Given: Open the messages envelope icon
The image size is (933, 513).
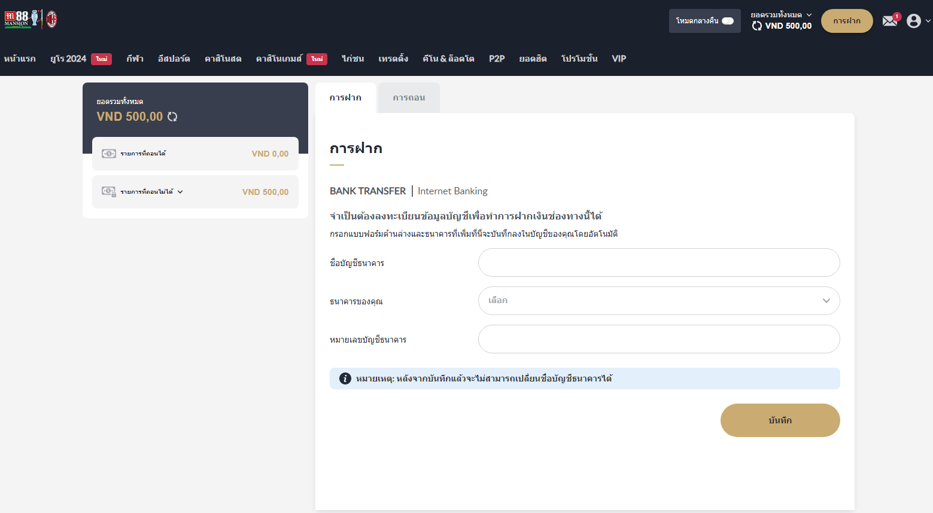Looking at the screenshot, I should pos(890,21).
